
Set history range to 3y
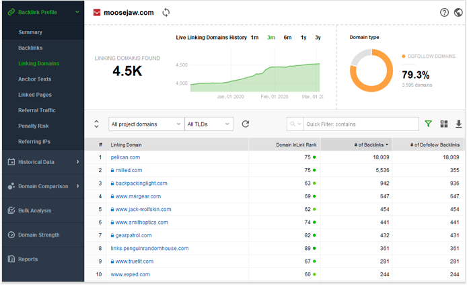point(318,38)
